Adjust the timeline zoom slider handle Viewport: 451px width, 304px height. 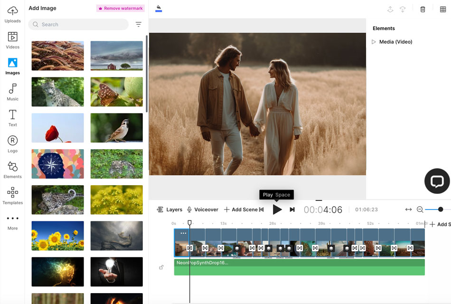[x=441, y=209]
